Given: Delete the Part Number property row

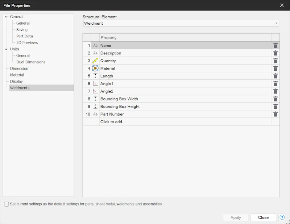Looking at the screenshot, I should coord(275,114).
